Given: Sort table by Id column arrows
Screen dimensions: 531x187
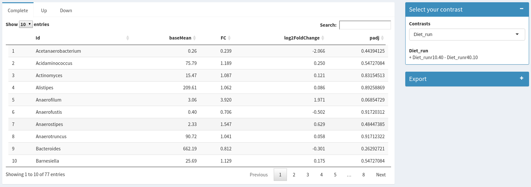Looking at the screenshot, I should (128, 38).
